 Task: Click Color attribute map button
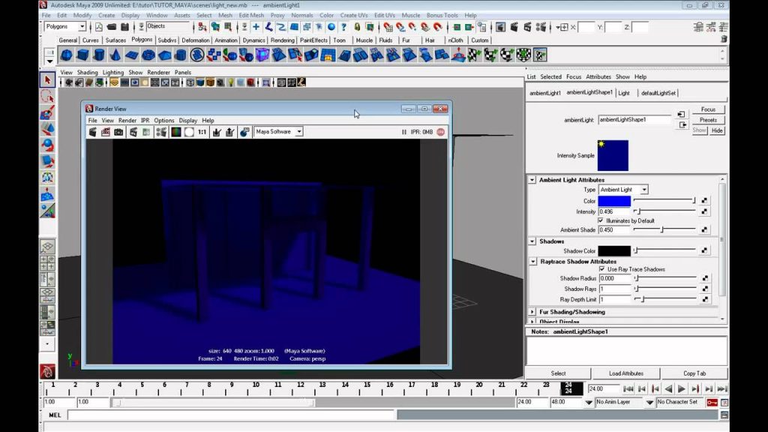[704, 200]
